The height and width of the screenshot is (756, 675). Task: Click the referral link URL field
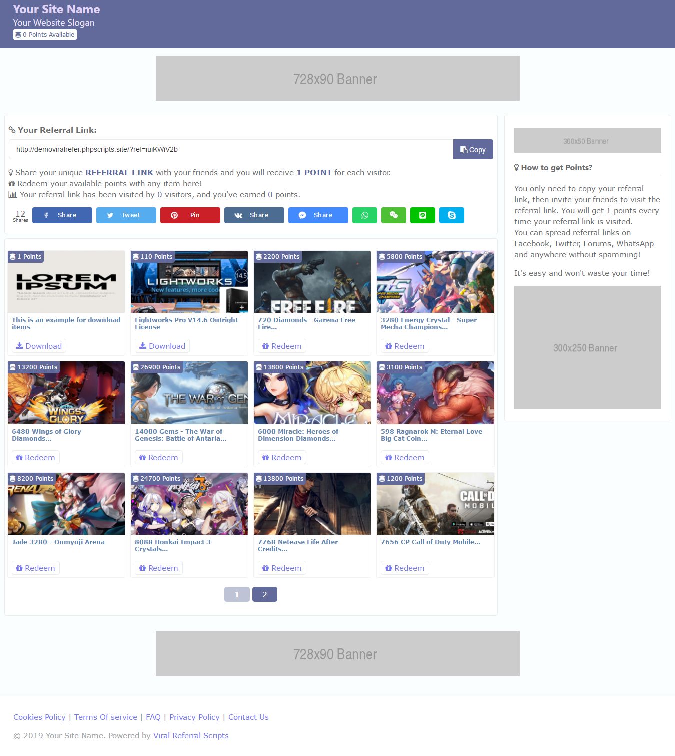click(x=231, y=149)
